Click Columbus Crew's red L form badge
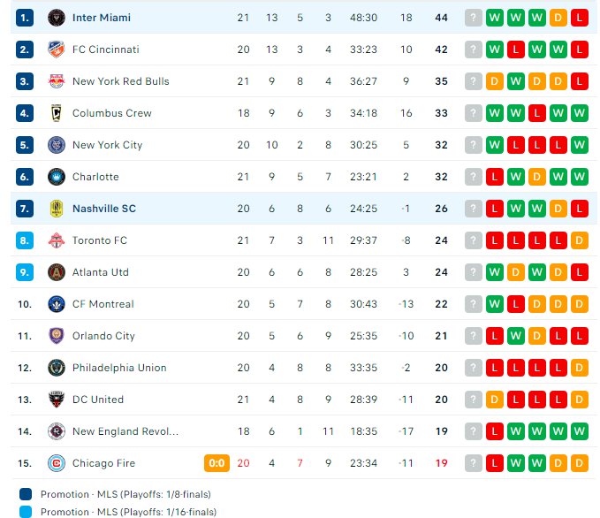The image size is (600, 518). tap(537, 113)
